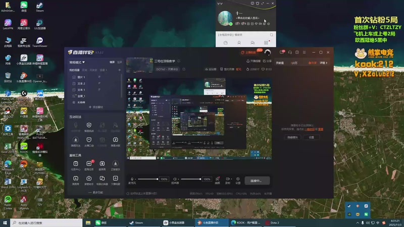Click the Windows taskbar search box

46,223
